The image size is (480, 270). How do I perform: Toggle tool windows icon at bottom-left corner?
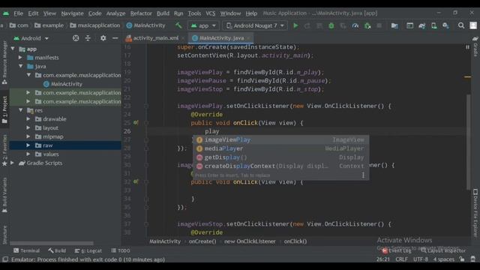click(x=5, y=259)
